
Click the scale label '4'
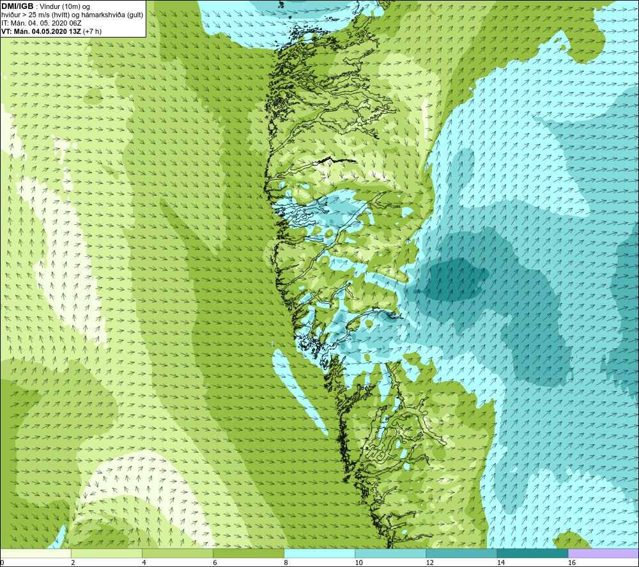[144, 563]
